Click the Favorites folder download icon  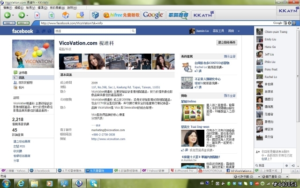pos(80,15)
